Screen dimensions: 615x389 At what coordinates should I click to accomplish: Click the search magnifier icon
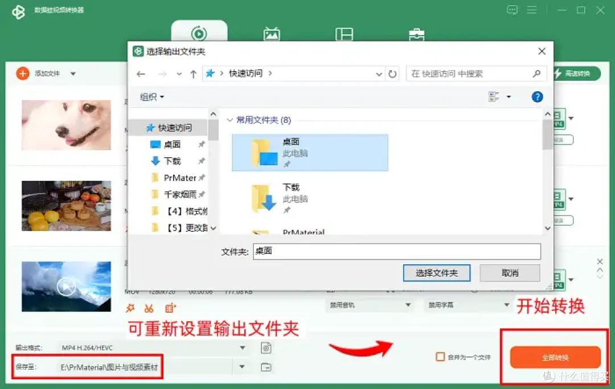click(536, 73)
